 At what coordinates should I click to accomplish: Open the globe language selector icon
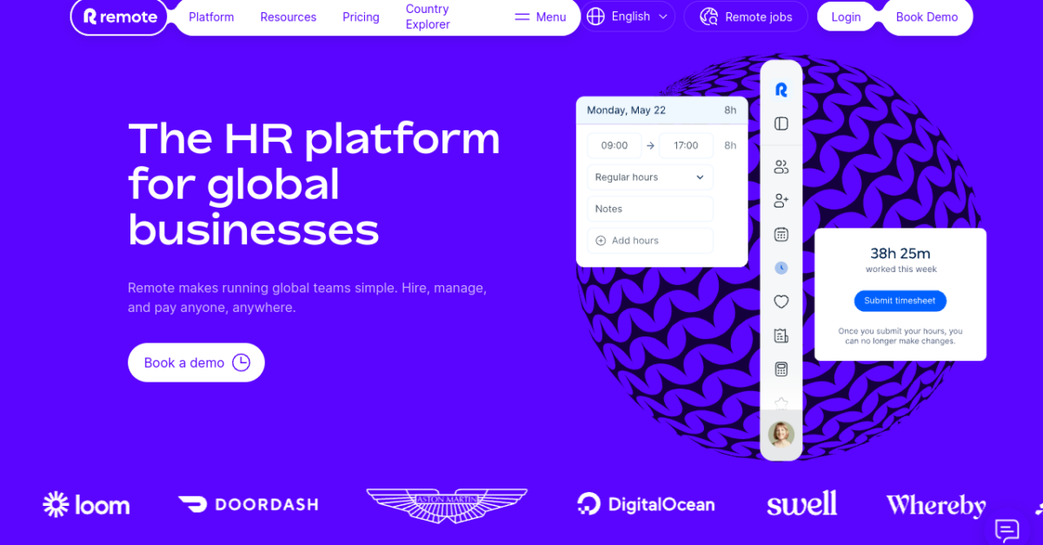pos(596,16)
